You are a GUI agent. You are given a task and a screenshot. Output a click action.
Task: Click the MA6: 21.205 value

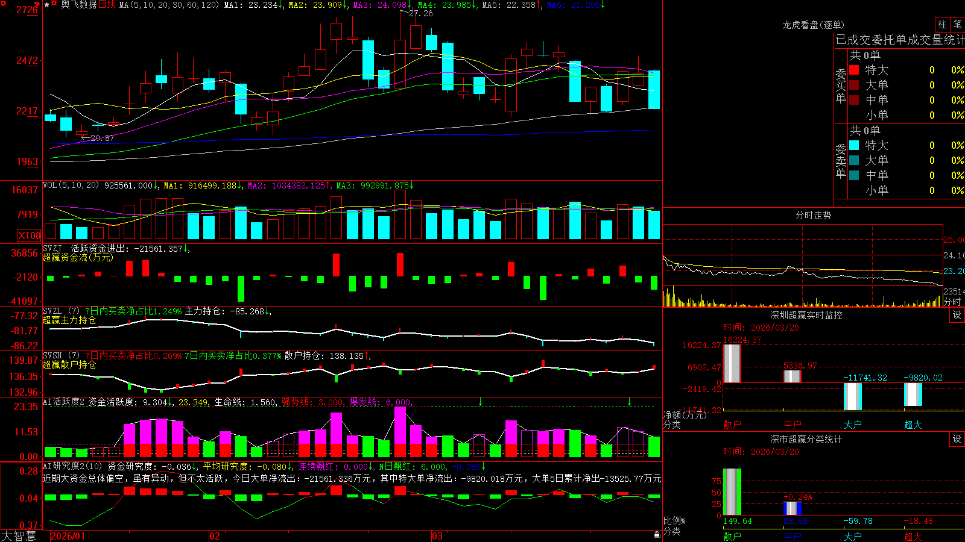click(x=574, y=5)
